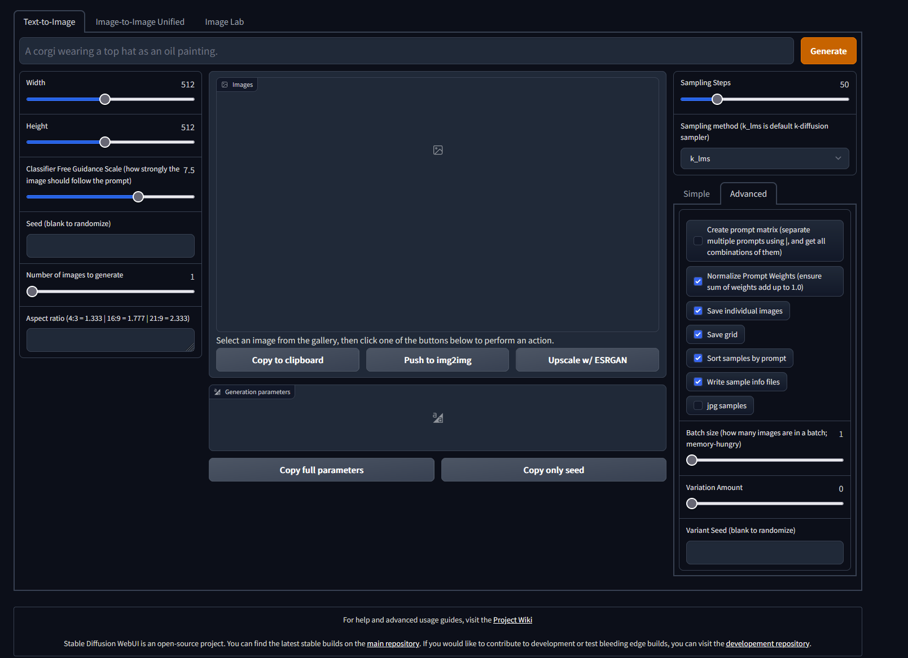Open the Image-to-Image Unified tab
Image resolution: width=908 pixels, height=658 pixels.
(x=140, y=22)
